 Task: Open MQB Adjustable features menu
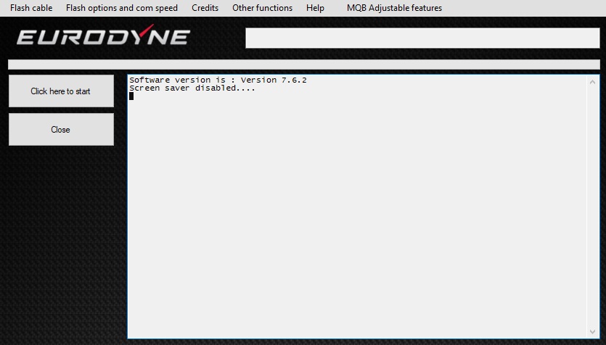[x=394, y=8]
